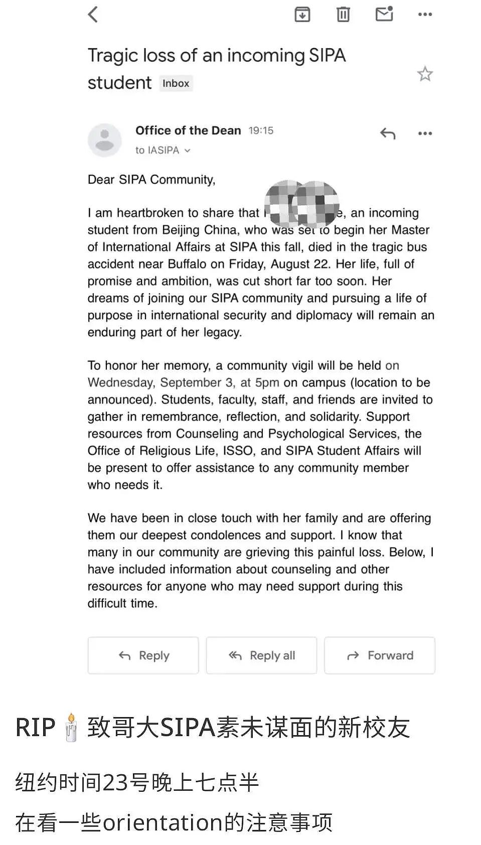This screenshot has height=845, width=481.
Task: Tap the Reply all button
Action: 261,655
